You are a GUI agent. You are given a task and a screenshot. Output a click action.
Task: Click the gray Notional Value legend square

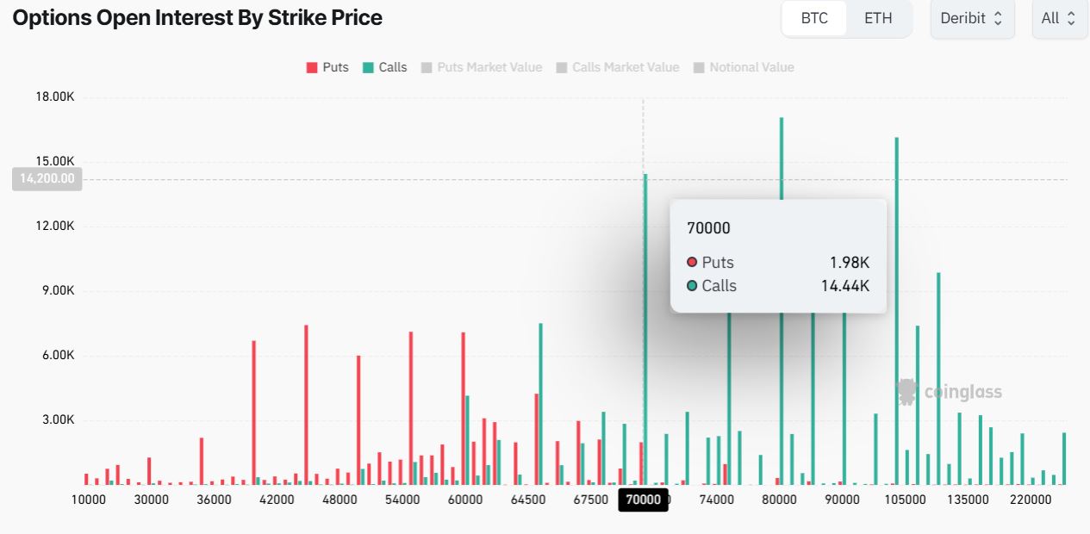699,67
